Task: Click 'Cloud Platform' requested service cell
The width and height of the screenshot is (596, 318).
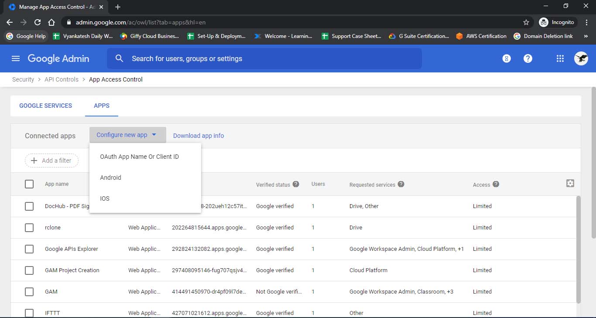Action: click(368, 270)
